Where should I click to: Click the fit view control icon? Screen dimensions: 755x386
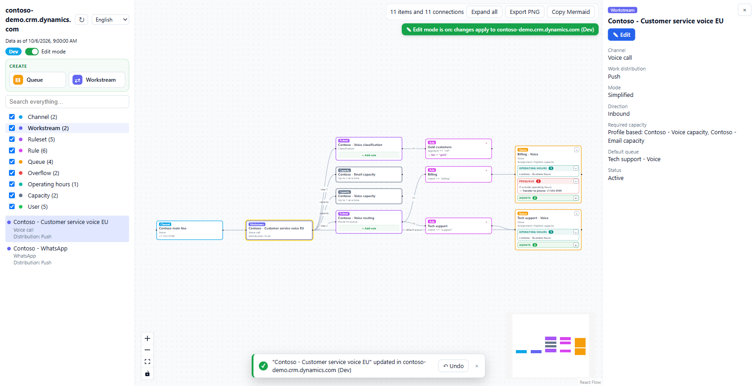tap(147, 362)
